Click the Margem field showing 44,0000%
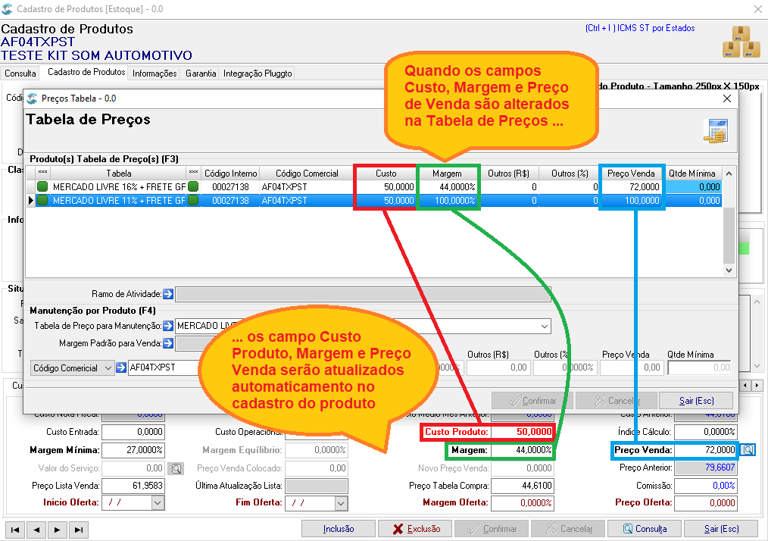The height and width of the screenshot is (541, 768). (x=523, y=450)
